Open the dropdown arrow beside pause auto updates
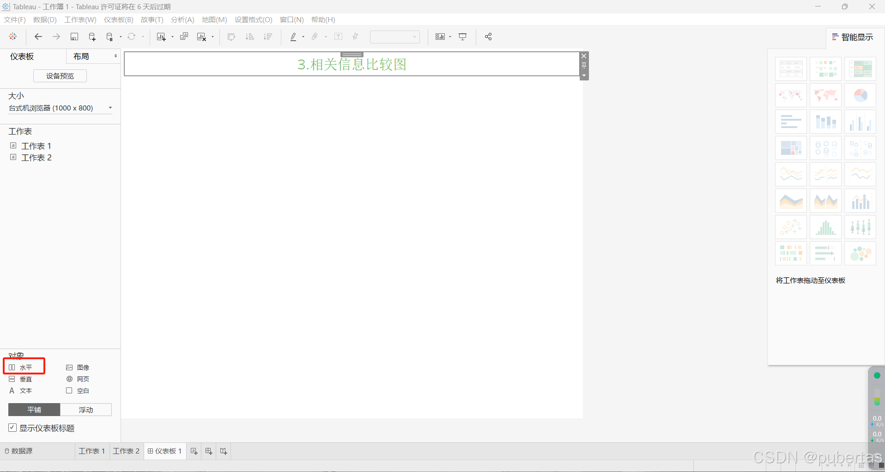 [121, 37]
